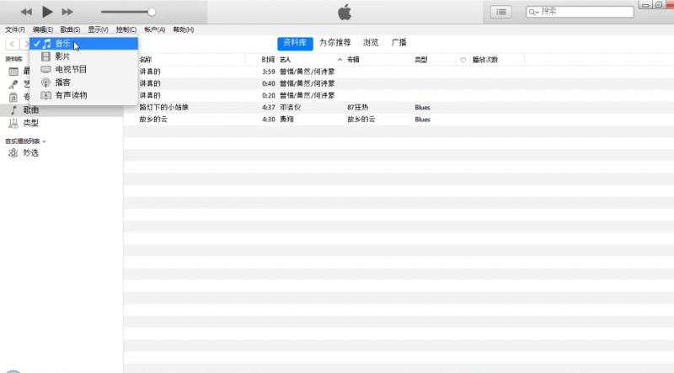The height and width of the screenshot is (373, 674).
Task: Open the artists microphone icon in sidebar
Action: [x=13, y=84]
